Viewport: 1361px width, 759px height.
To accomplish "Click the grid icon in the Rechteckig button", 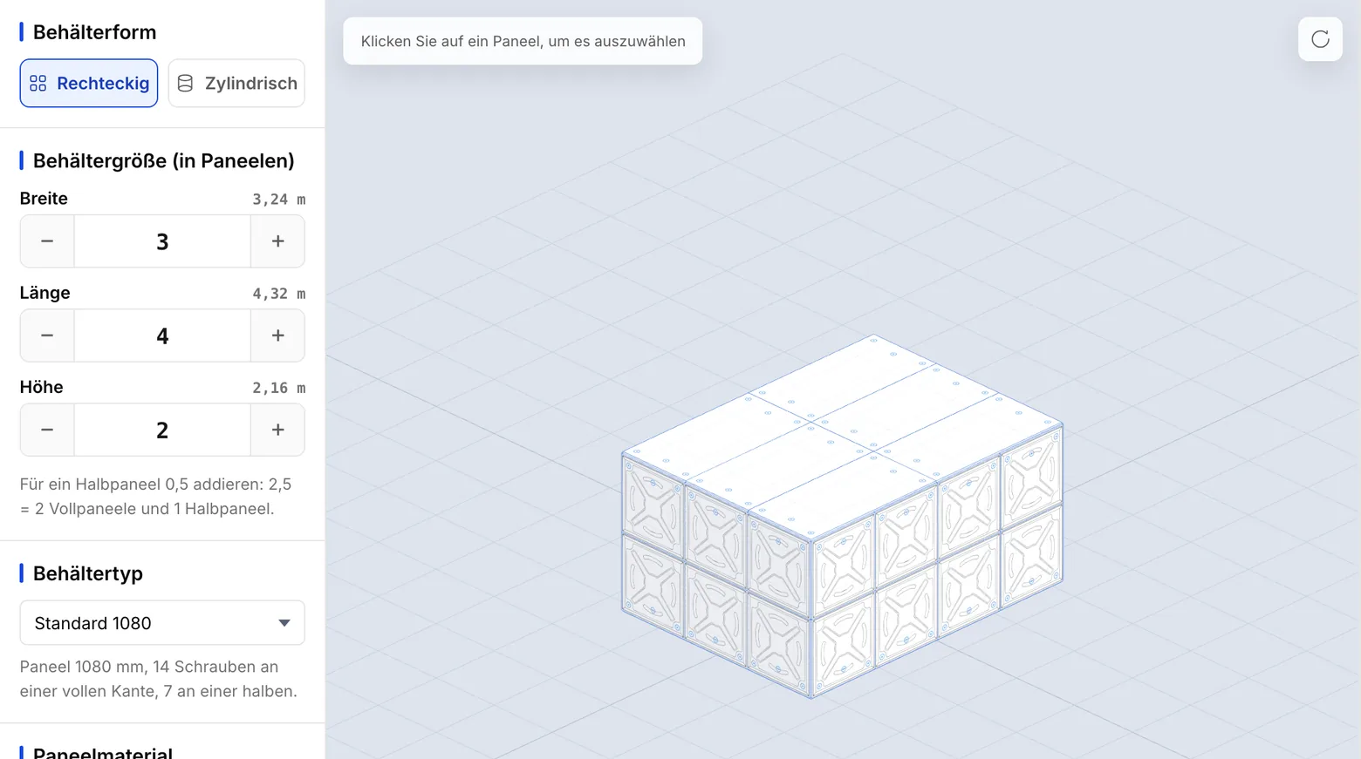I will click(x=38, y=83).
